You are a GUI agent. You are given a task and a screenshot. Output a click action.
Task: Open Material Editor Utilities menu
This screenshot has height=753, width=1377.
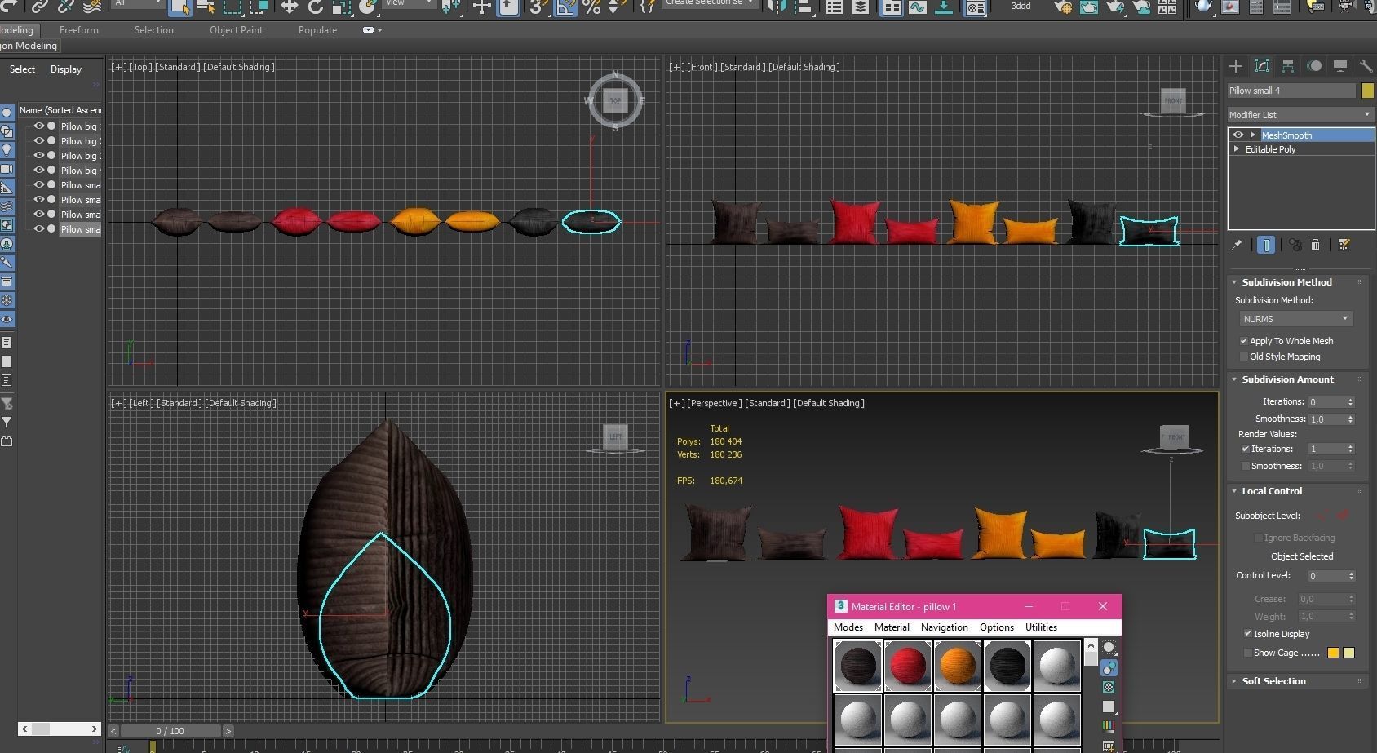tap(1041, 627)
